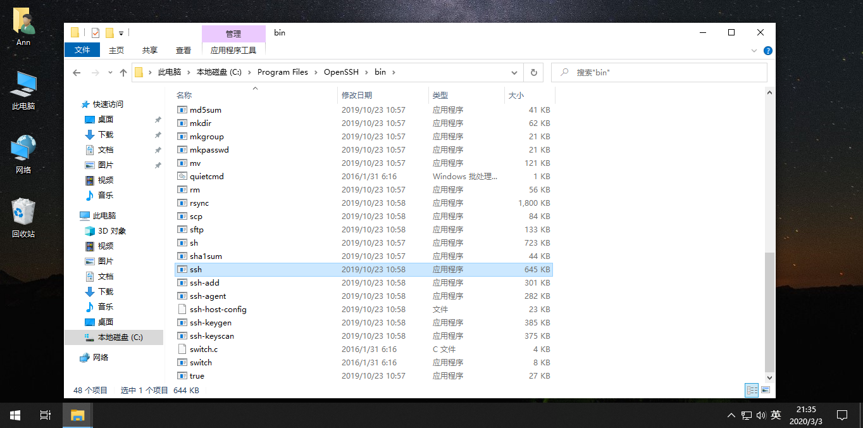Open the Explorer help icon
863x428 pixels.
pyautogui.click(x=767, y=51)
